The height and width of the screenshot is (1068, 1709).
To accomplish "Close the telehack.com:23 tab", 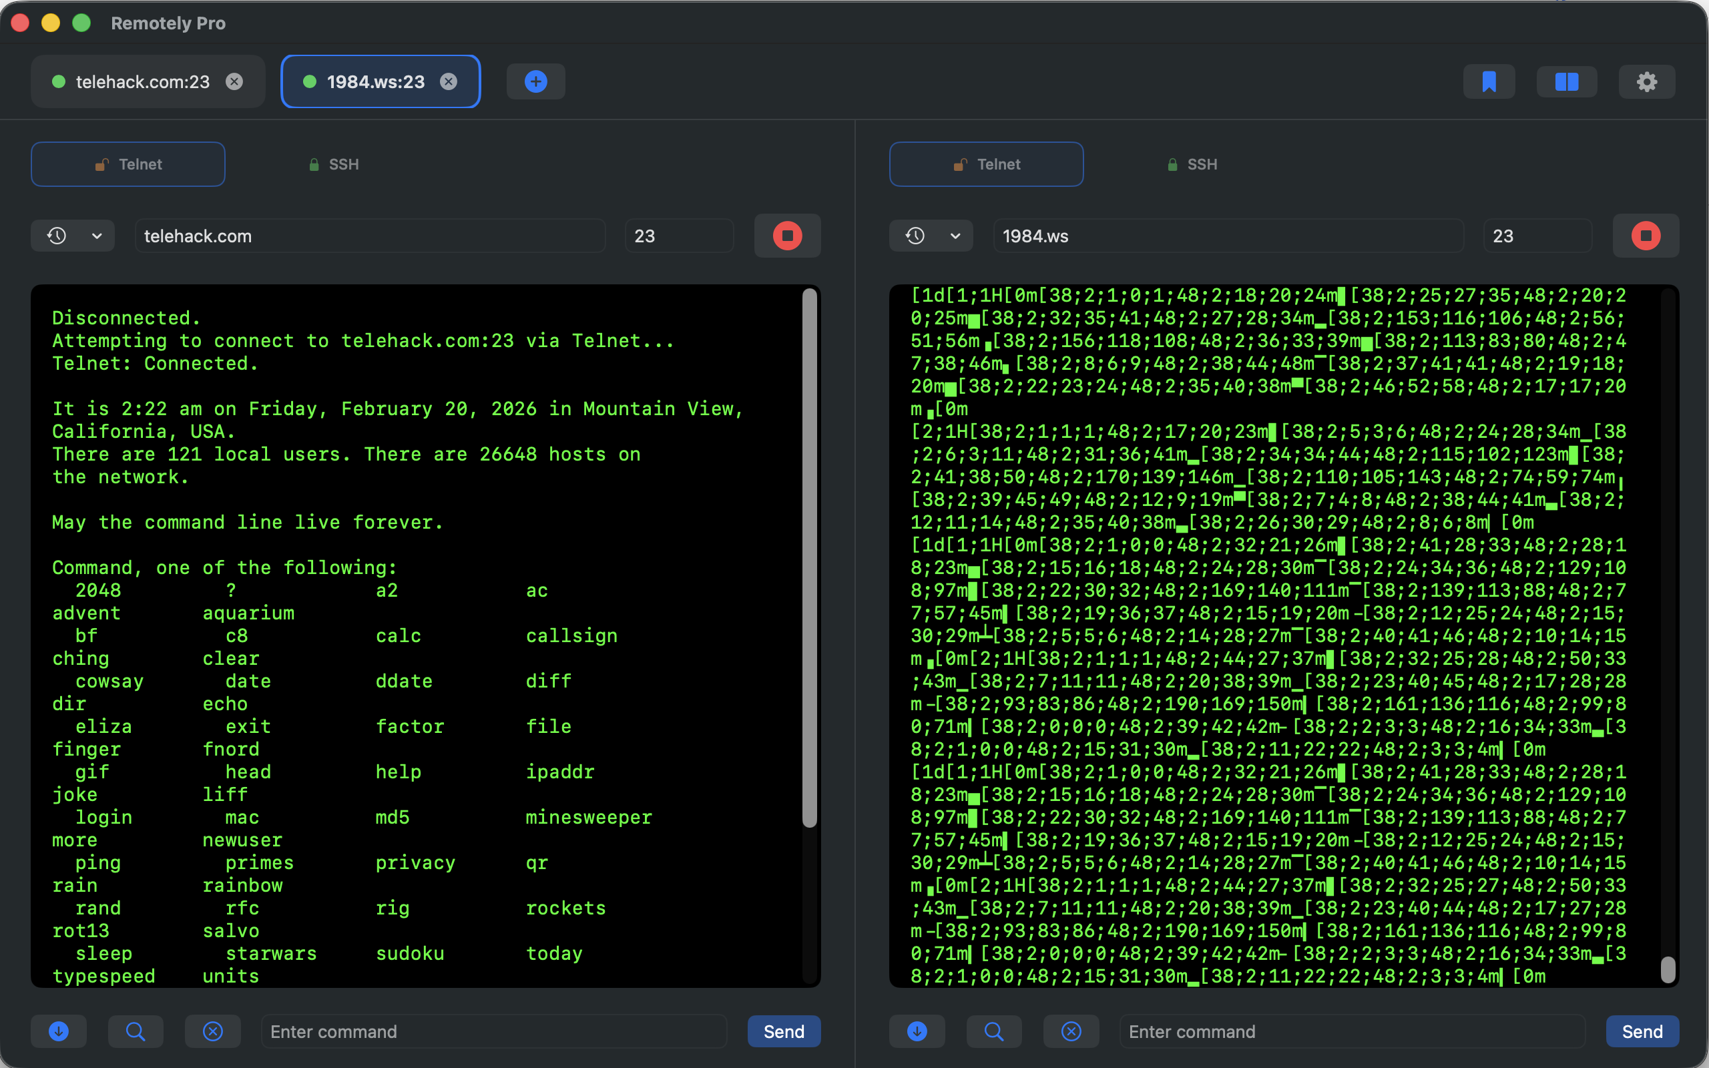I will pos(234,82).
